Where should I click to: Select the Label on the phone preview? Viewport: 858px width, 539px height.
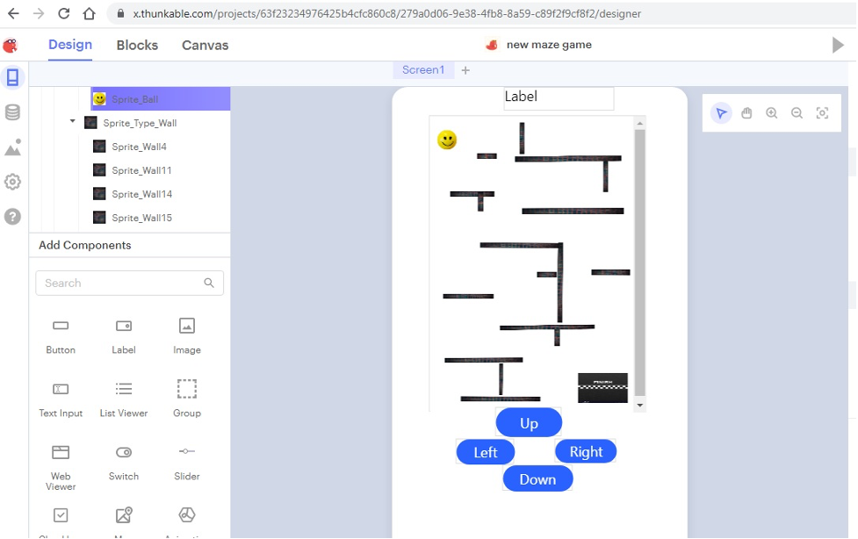click(559, 98)
